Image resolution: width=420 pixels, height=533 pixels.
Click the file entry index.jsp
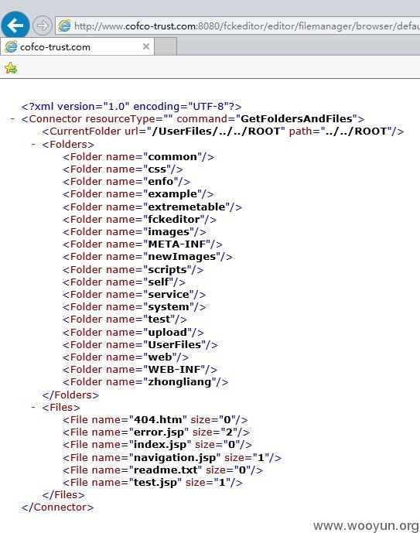(x=157, y=445)
